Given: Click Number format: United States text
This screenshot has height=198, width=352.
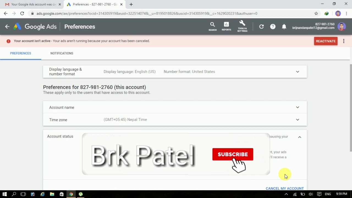Looking at the screenshot, I should pos(189,71).
